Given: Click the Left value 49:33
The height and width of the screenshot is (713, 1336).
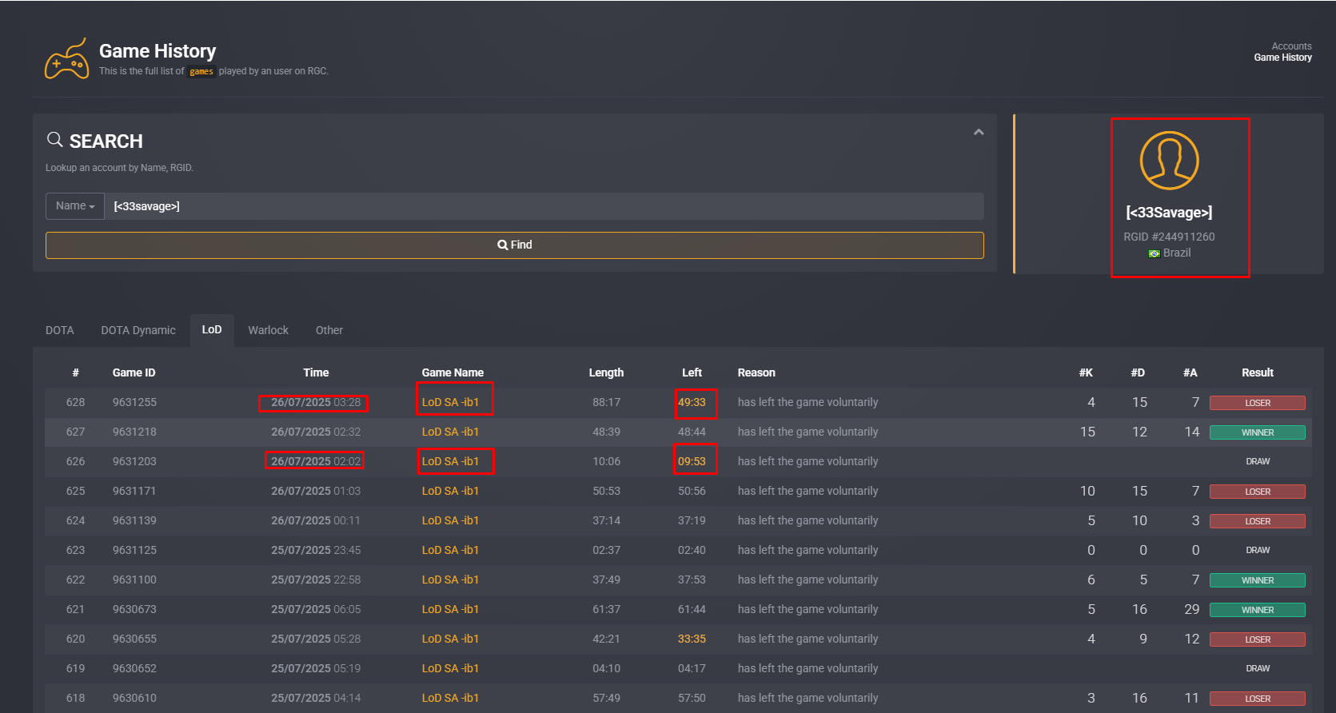Looking at the screenshot, I should pyautogui.click(x=692, y=402).
